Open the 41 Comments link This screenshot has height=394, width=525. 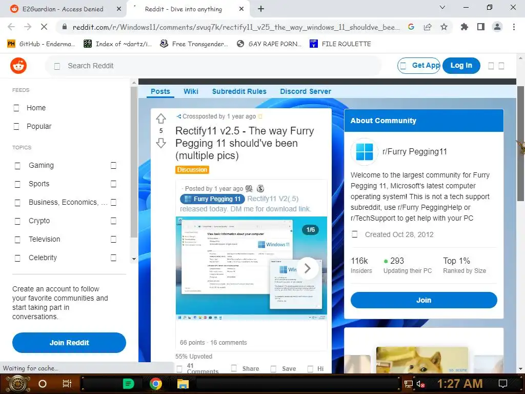pyautogui.click(x=198, y=368)
